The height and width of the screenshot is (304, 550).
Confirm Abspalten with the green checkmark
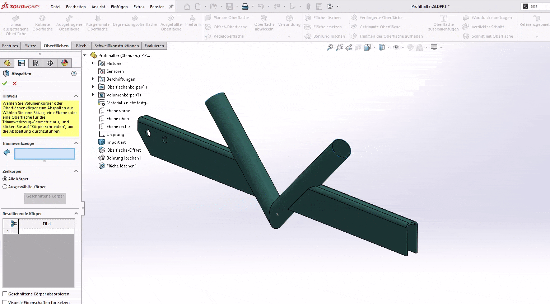(x=5, y=83)
